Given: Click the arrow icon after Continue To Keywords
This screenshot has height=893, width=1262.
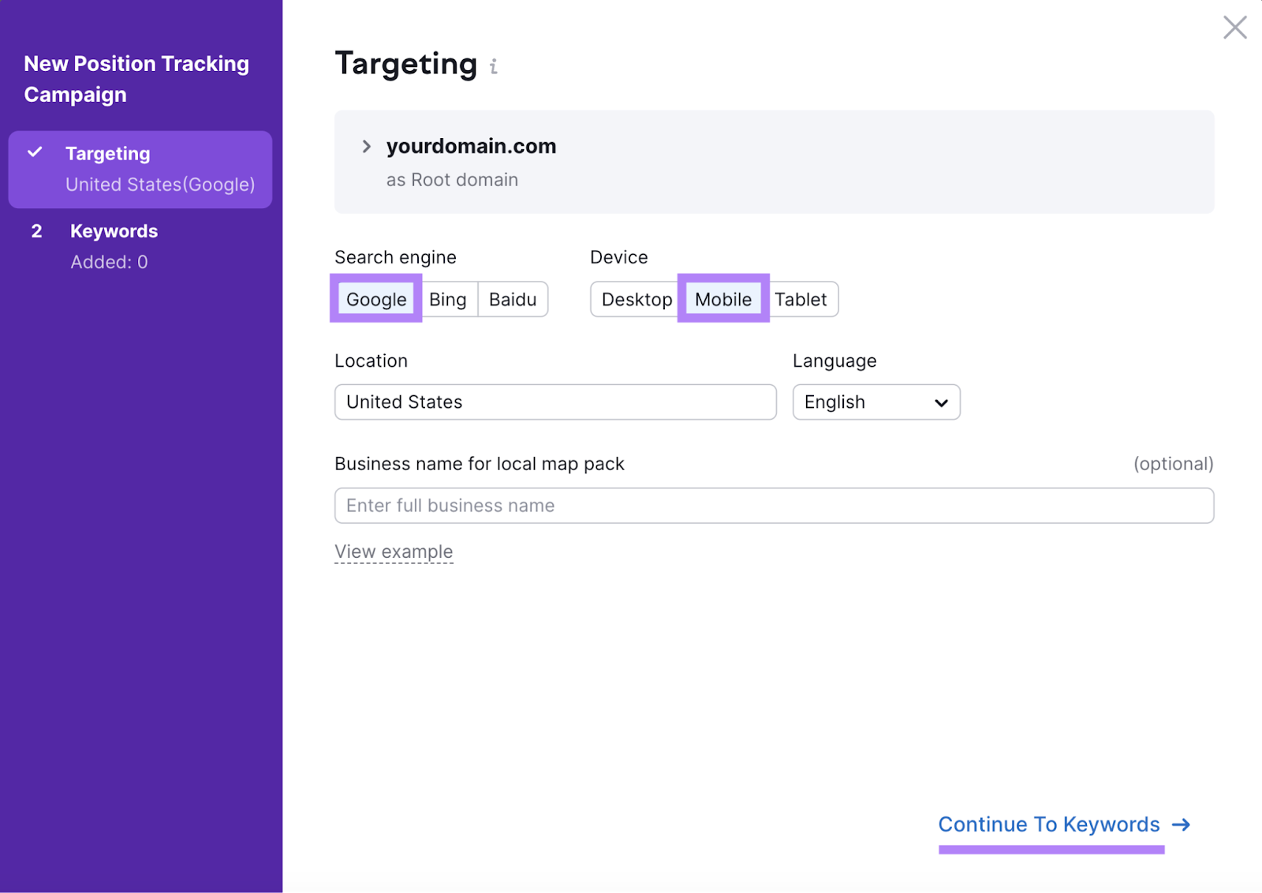Looking at the screenshot, I should (1181, 825).
